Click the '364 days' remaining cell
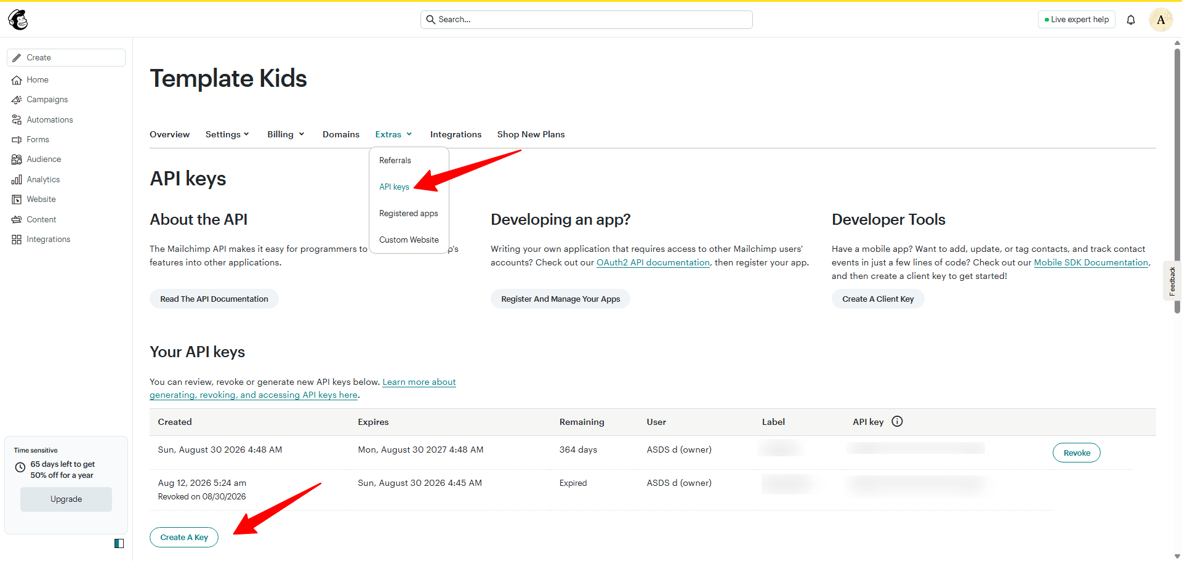Image resolution: width=1182 pixels, height=561 pixels. [x=578, y=450]
